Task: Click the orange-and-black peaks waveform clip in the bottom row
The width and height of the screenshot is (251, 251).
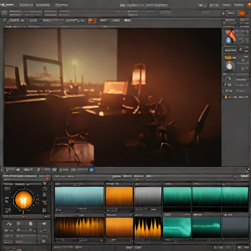Action: [148, 227]
